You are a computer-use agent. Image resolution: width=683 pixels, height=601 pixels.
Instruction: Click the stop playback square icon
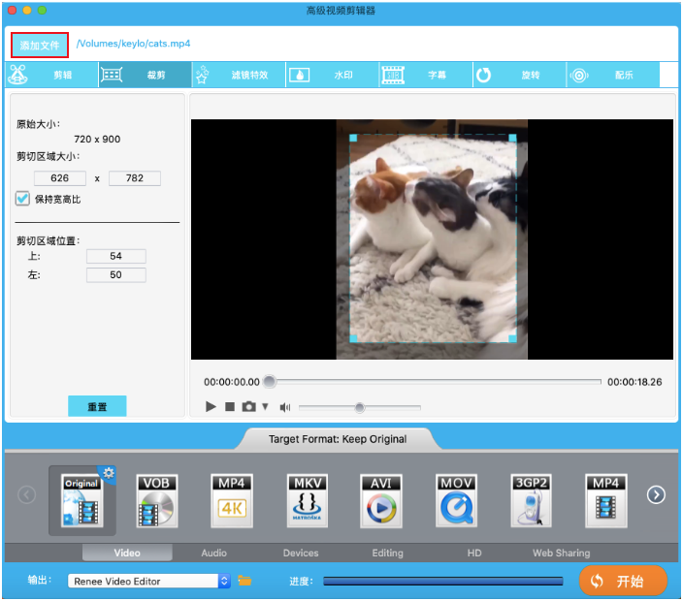(230, 407)
